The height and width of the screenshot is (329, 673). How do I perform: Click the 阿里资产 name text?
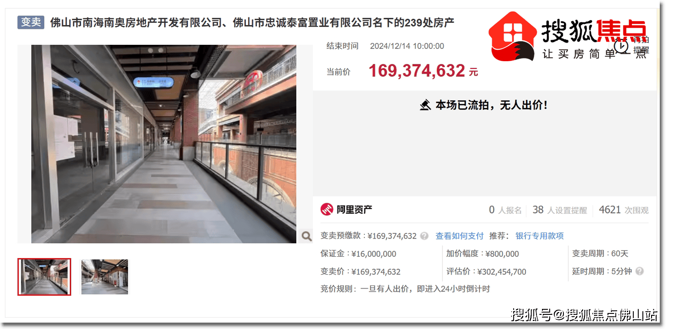[x=354, y=210]
